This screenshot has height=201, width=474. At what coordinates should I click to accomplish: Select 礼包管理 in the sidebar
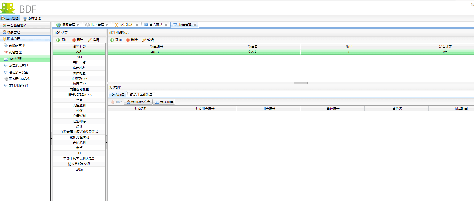point(15,52)
